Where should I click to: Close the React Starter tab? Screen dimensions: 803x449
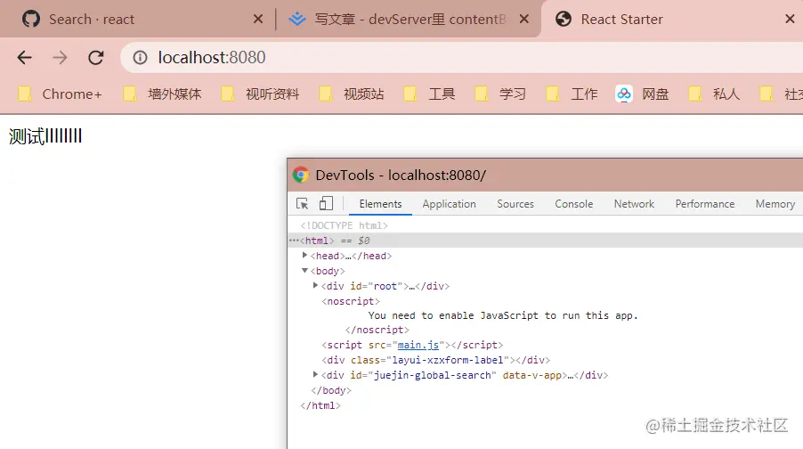[790, 19]
